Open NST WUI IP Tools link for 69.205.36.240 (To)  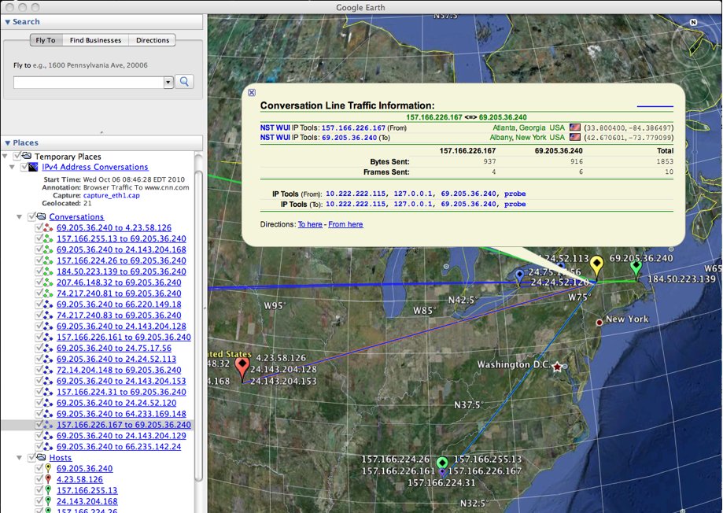pyautogui.click(x=349, y=138)
